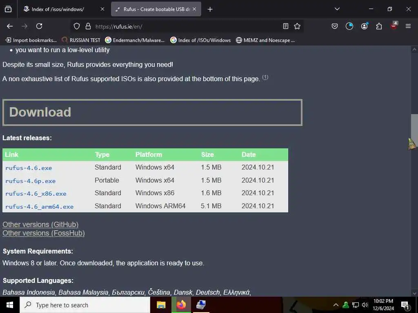418x313 pixels.
Task: Bookmark this page with star icon
Action: tap(297, 26)
